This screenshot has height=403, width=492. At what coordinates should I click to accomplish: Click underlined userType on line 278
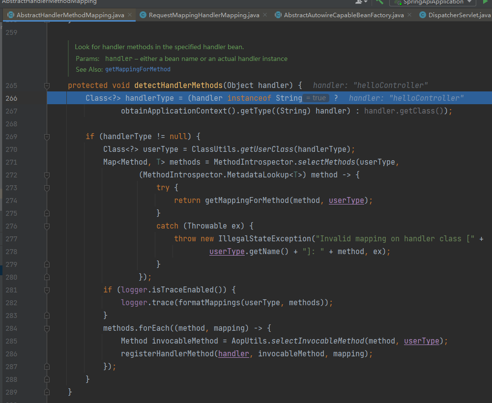[x=227, y=252]
